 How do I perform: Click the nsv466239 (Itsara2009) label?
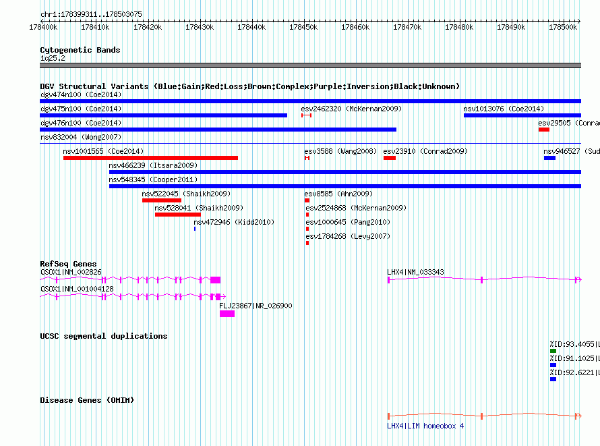[153, 165]
